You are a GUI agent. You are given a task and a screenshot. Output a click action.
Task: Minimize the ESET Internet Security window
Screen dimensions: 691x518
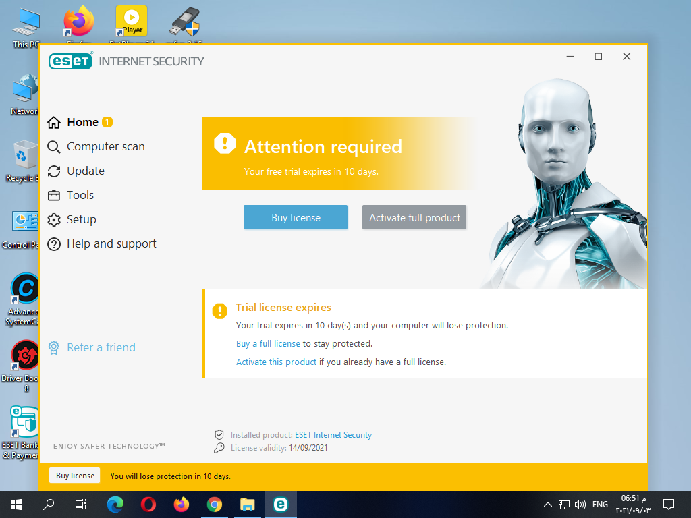(x=570, y=57)
